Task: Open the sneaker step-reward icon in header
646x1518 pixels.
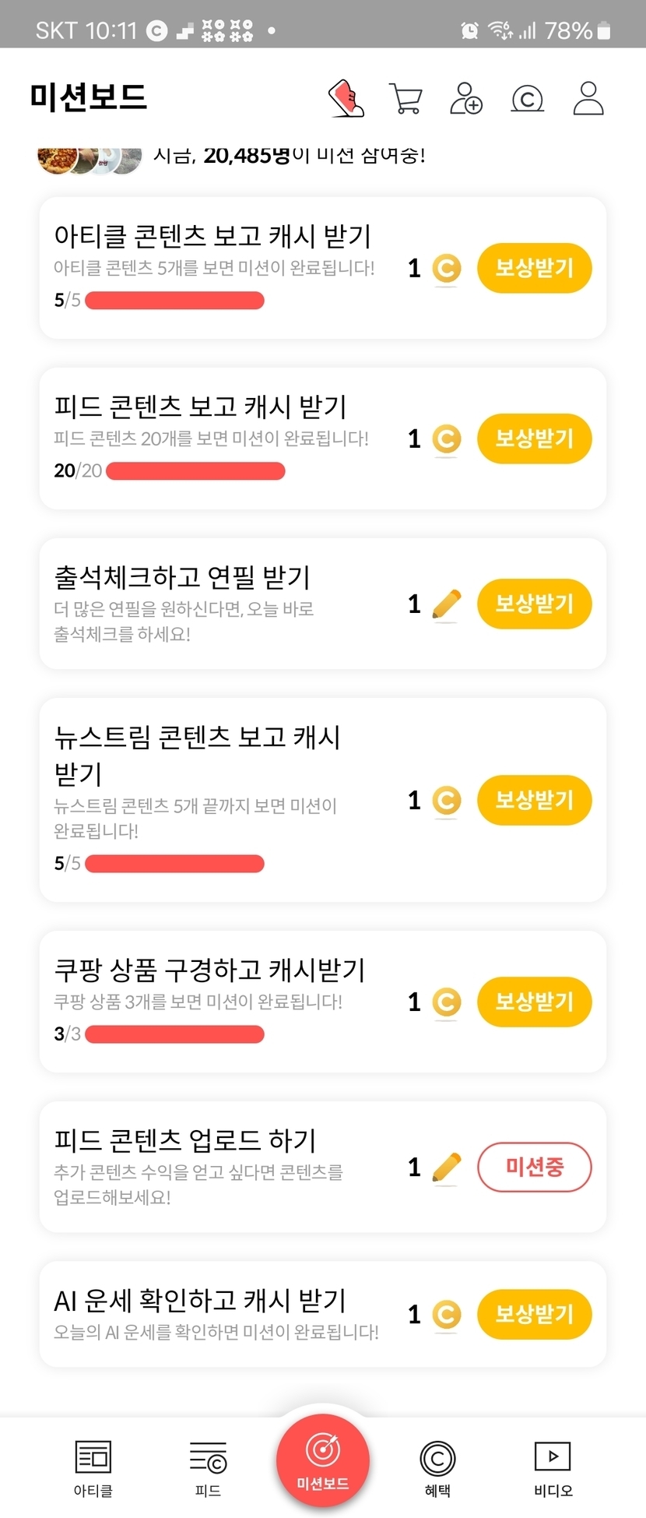Action: pos(346,99)
